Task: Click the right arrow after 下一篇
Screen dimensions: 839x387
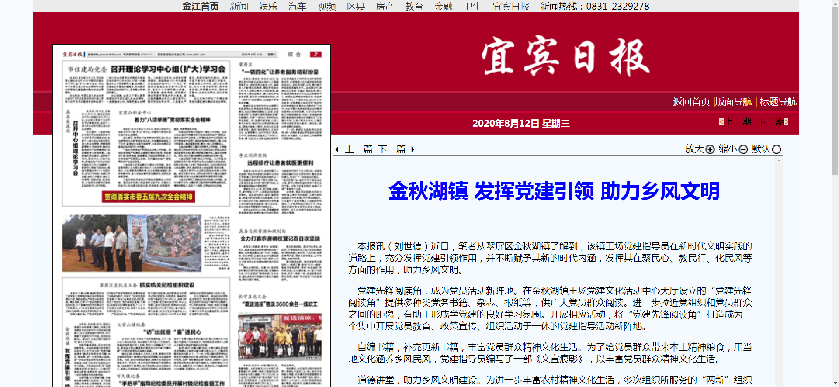Action: point(413,149)
